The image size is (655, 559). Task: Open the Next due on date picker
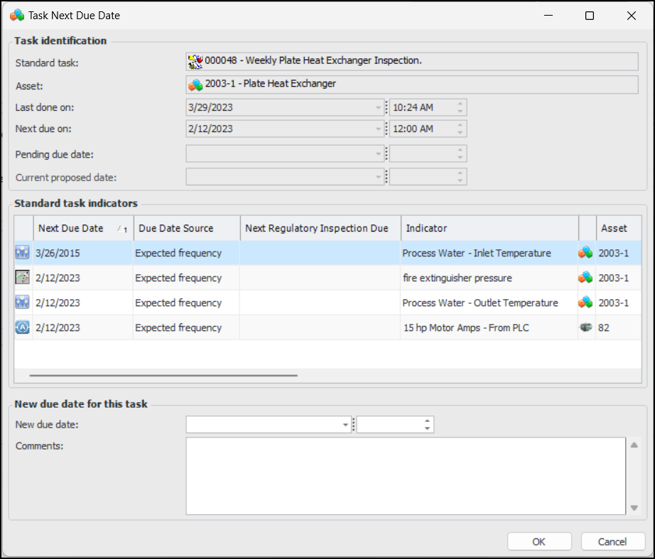coord(378,129)
